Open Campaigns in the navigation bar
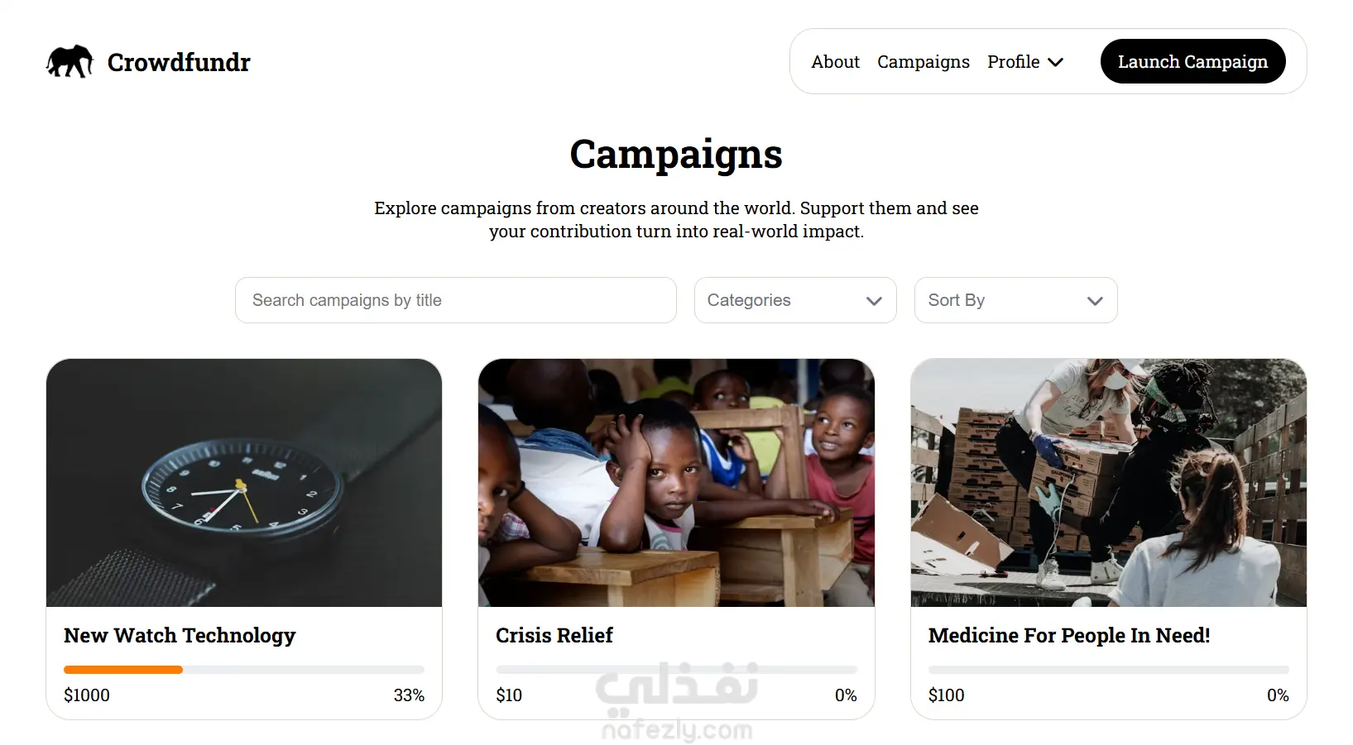 click(923, 62)
